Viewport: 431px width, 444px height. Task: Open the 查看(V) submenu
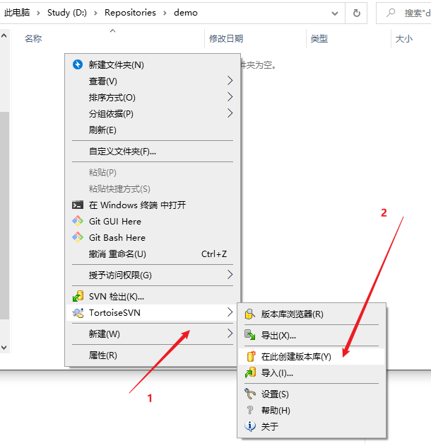153,81
